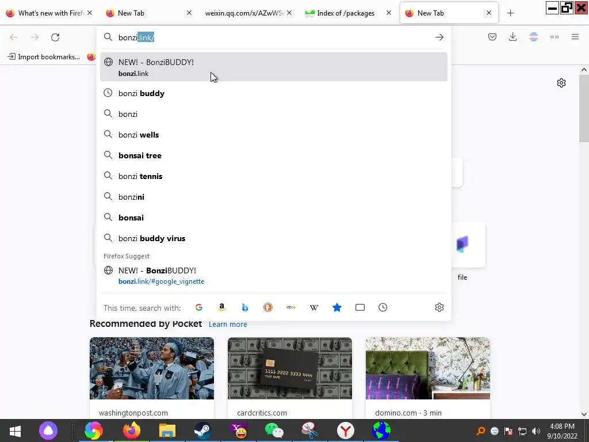
Task: Open domino.com bedroom article thumbnail
Action: pyautogui.click(x=428, y=368)
